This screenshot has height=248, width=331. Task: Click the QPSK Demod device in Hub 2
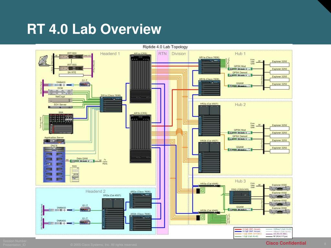240,139
